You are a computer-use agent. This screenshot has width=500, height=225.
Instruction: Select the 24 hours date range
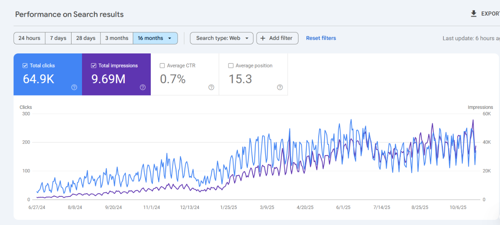pos(29,38)
